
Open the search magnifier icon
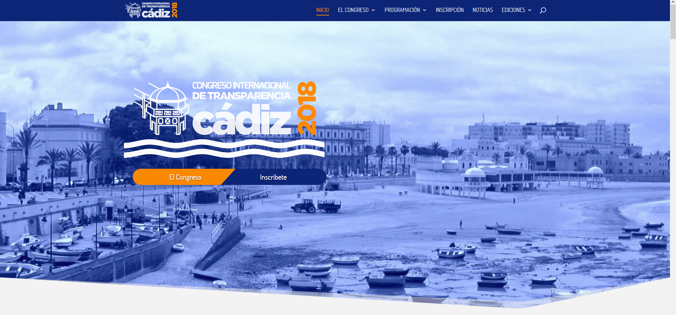point(543,10)
